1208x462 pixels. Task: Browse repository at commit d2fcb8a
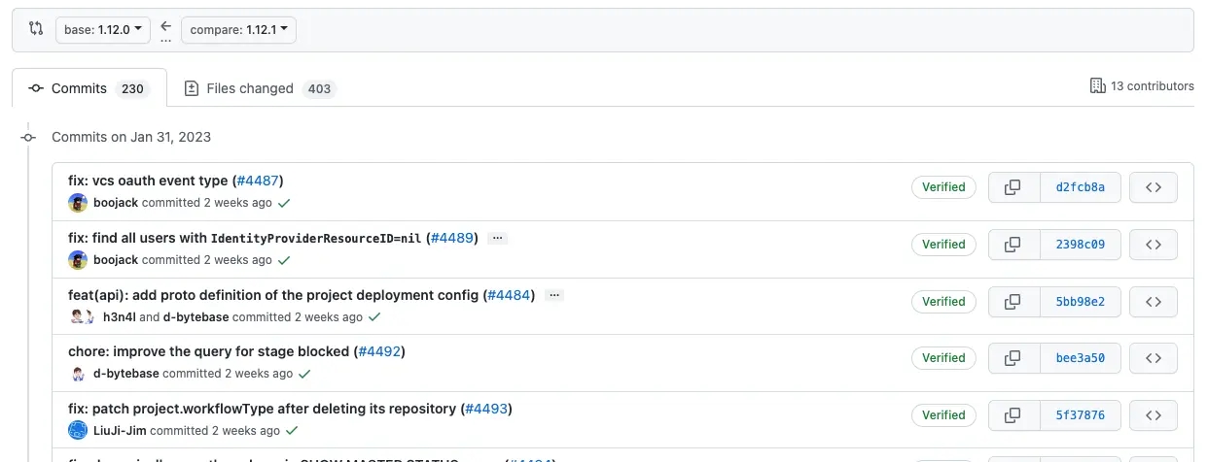(x=1154, y=187)
